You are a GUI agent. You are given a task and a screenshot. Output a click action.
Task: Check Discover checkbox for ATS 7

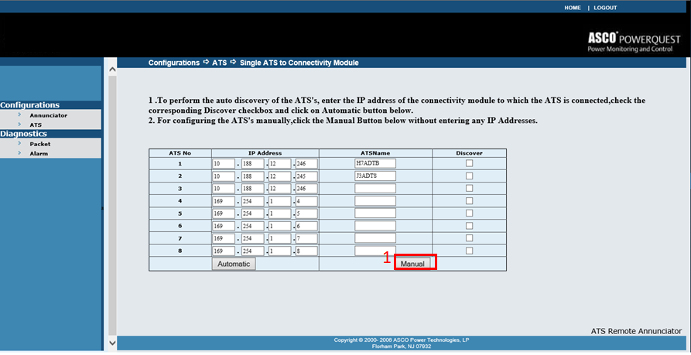[x=470, y=238]
